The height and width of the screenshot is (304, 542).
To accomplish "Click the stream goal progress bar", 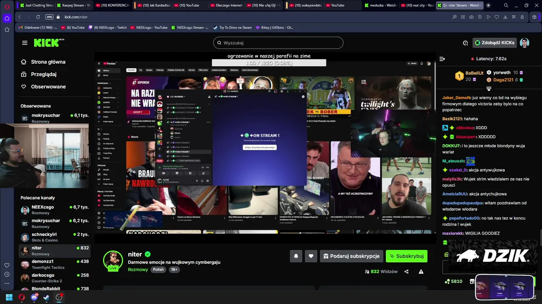I will (269, 63).
